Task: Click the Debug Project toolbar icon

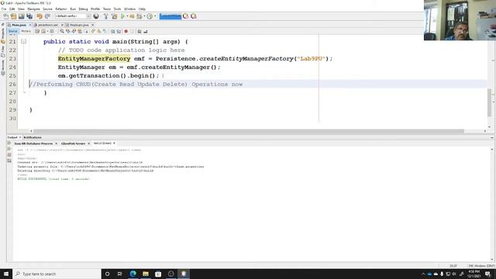Action: [132, 16]
